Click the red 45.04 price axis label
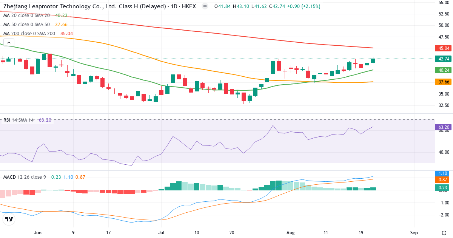453x238 pixels. click(x=444, y=48)
